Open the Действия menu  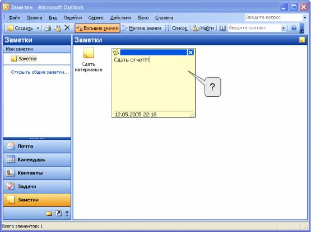[x=120, y=18]
